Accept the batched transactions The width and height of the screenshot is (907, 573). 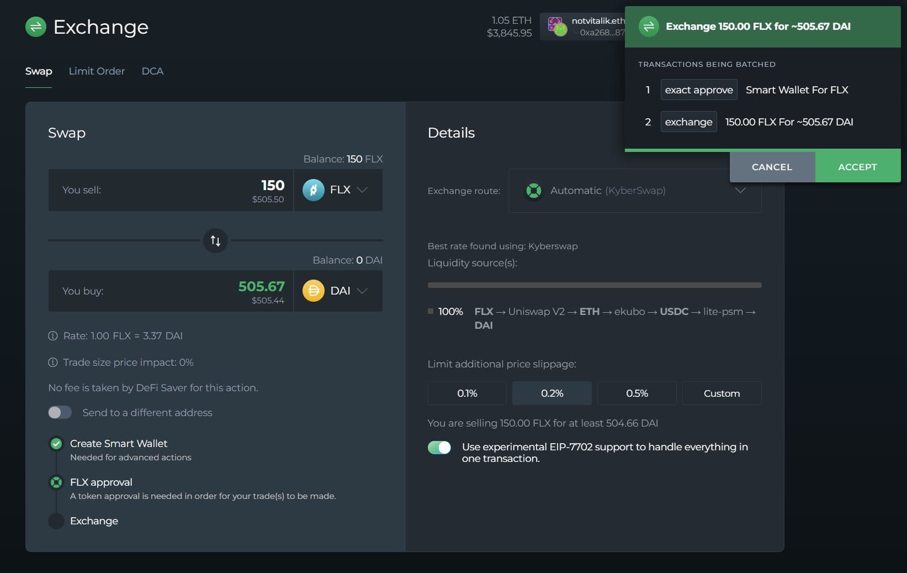coord(857,167)
